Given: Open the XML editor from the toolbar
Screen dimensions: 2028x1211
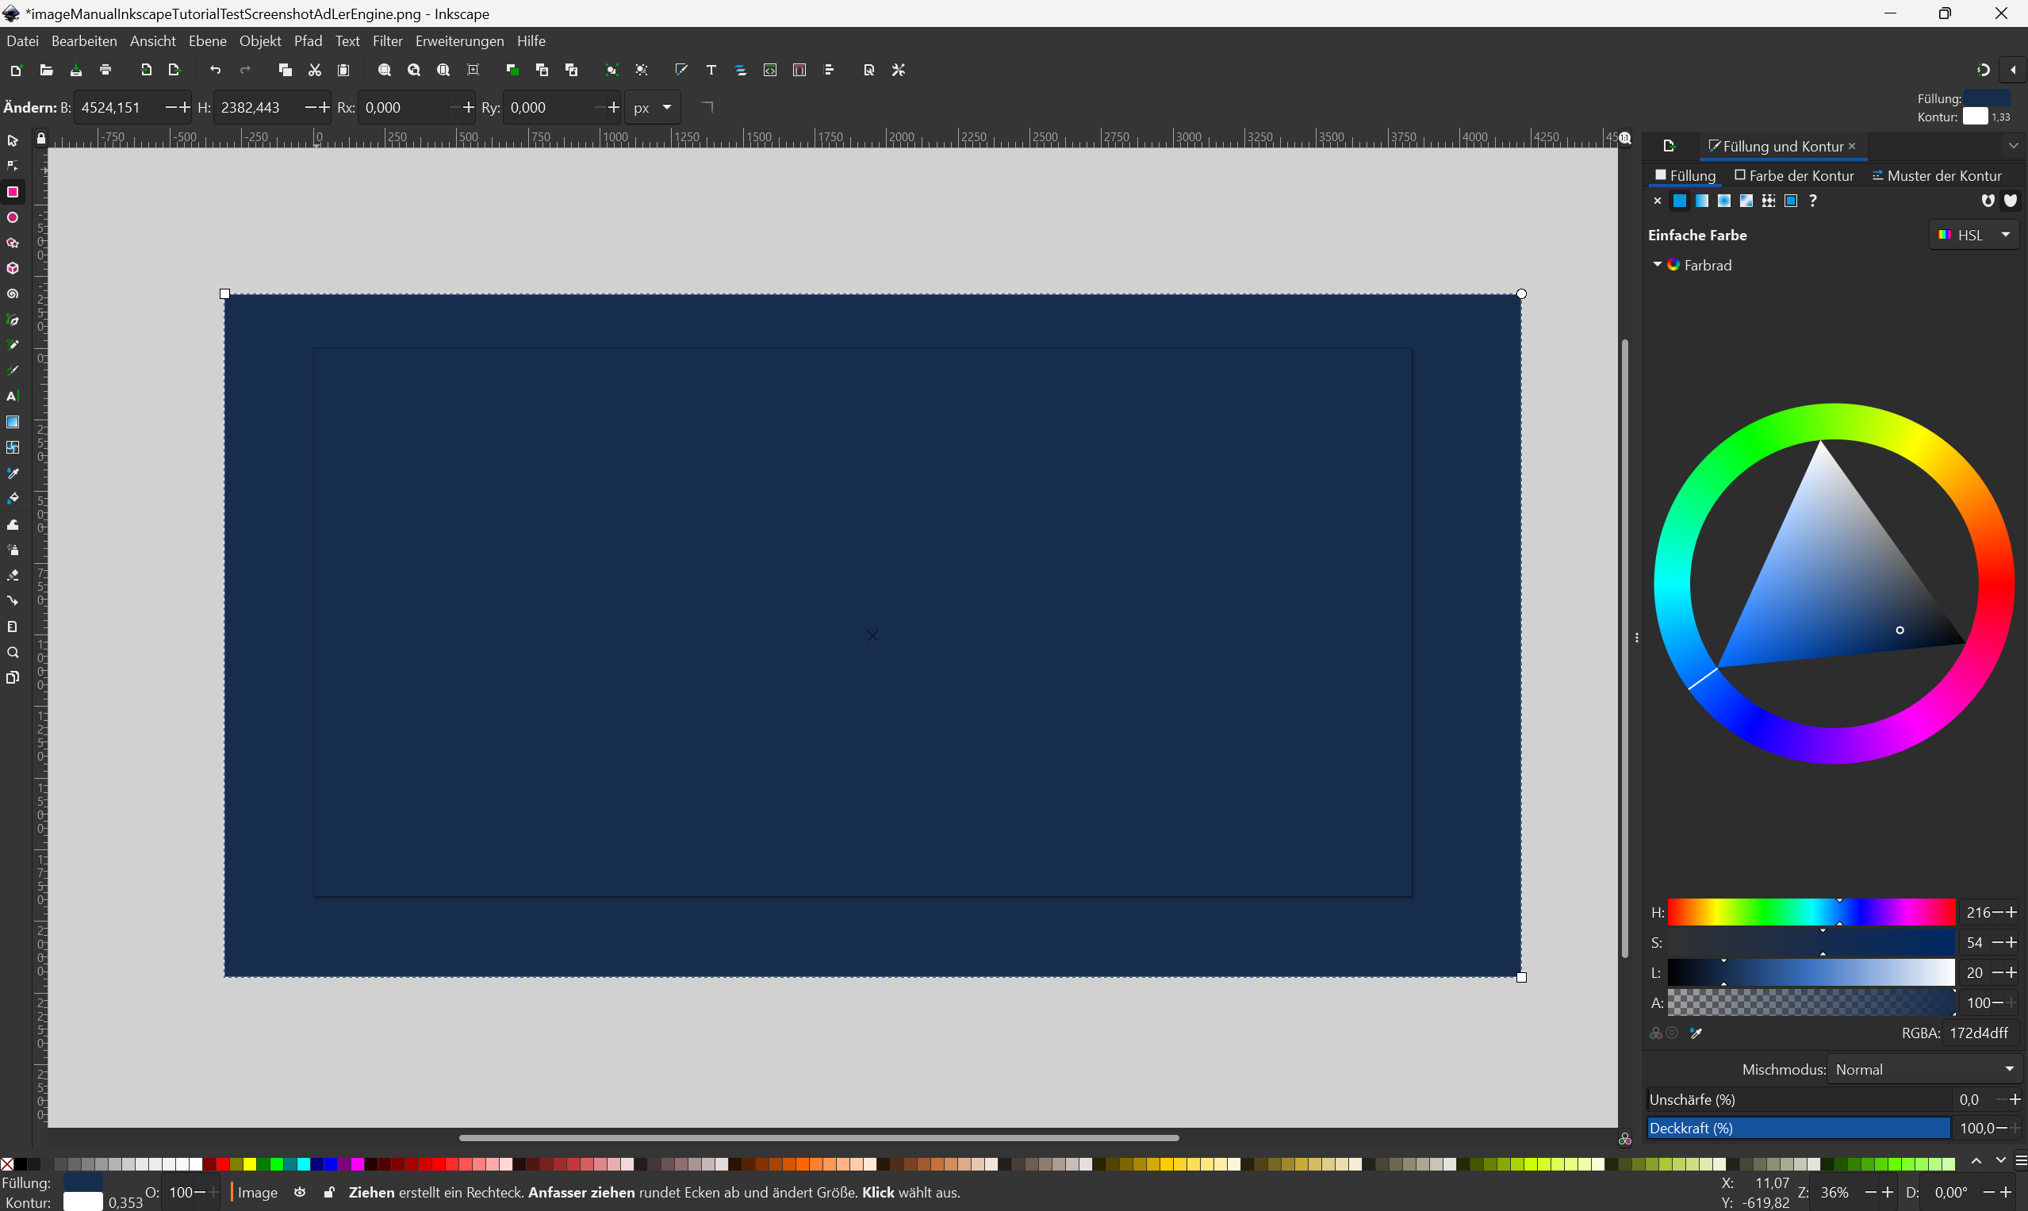Looking at the screenshot, I should click(769, 70).
